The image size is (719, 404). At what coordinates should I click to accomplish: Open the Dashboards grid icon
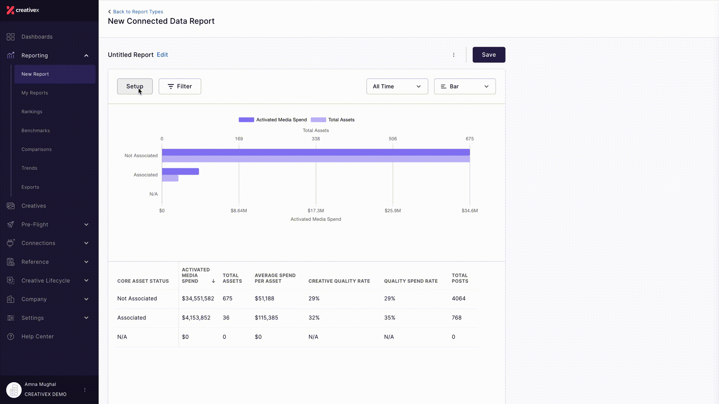click(x=10, y=37)
